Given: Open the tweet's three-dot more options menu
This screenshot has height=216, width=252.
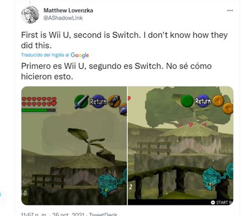Looking at the screenshot, I should click(230, 11).
